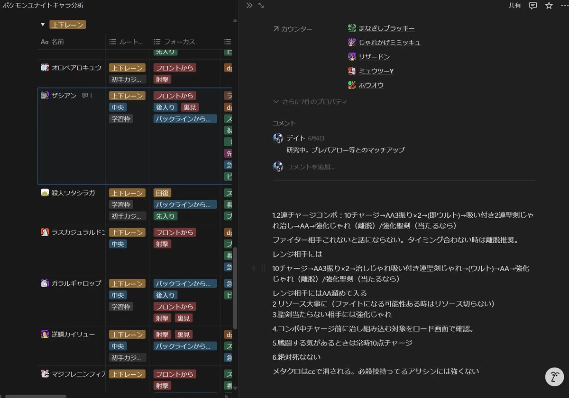Open the ••• more options menu
The height and width of the screenshot is (398, 569).
565,5
